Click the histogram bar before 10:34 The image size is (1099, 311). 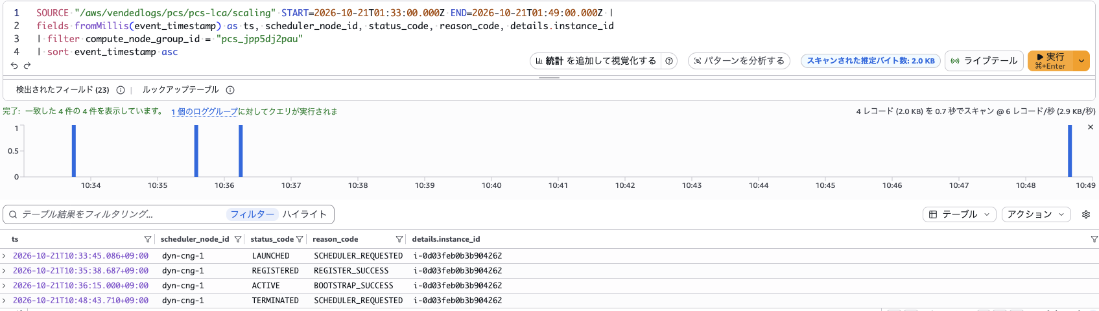click(74, 151)
